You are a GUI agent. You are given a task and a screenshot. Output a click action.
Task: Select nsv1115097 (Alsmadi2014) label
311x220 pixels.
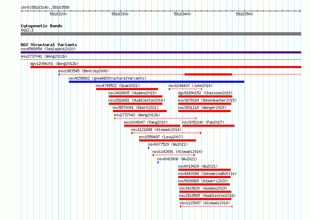tap(205, 203)
